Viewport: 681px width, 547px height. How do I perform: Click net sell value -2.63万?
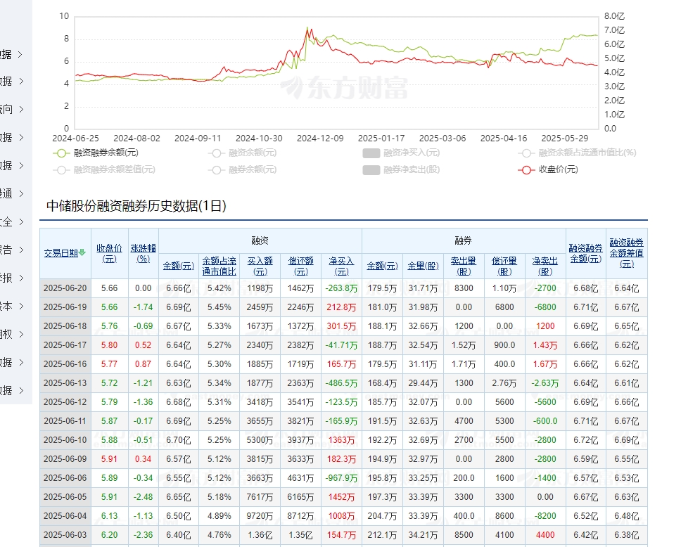(x=545, y=383)
